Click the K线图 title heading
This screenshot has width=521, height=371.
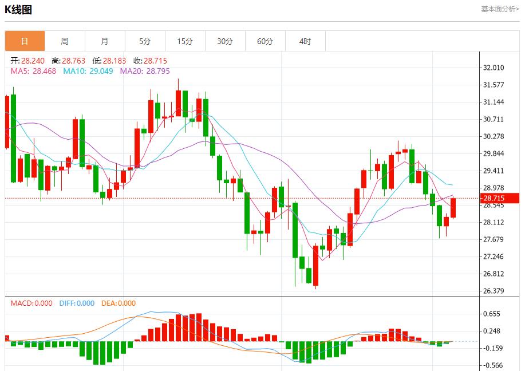point(18,10)
